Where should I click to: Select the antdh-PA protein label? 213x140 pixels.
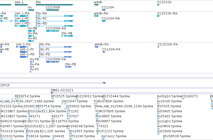click(x=102, y=44)
